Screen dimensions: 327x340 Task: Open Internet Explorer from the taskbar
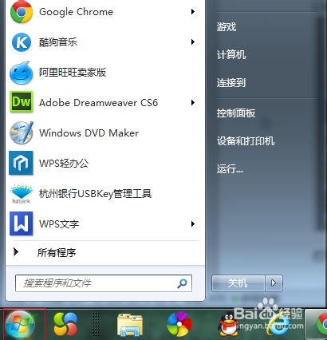point(278,325)
